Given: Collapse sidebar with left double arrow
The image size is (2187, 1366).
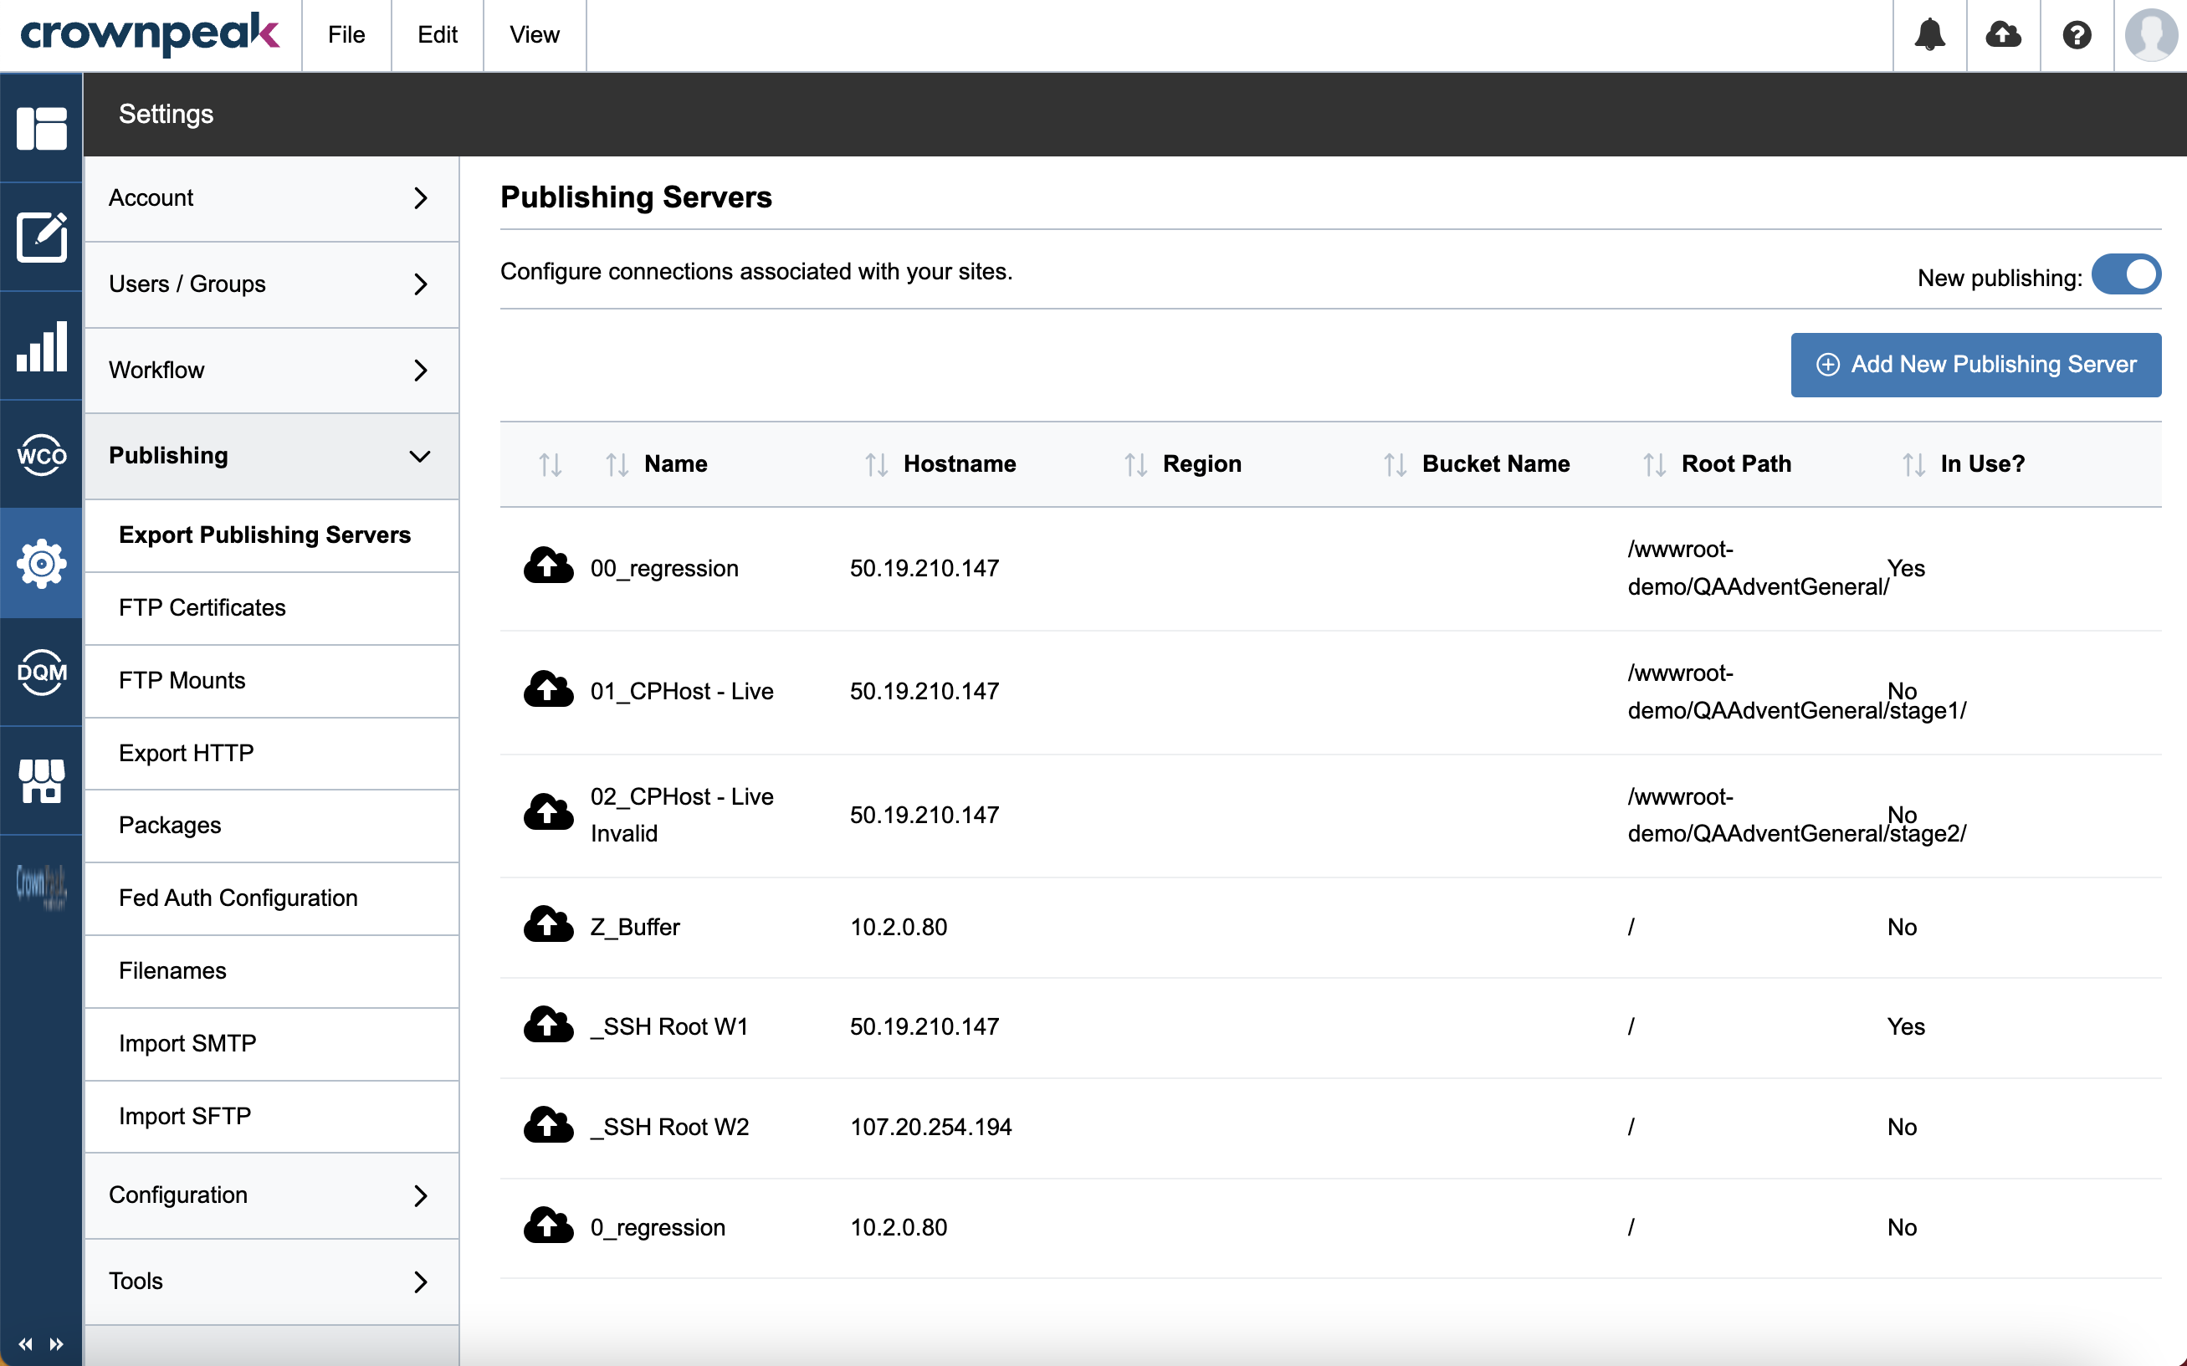Looking at the screenshot, I should [25, 1344].
